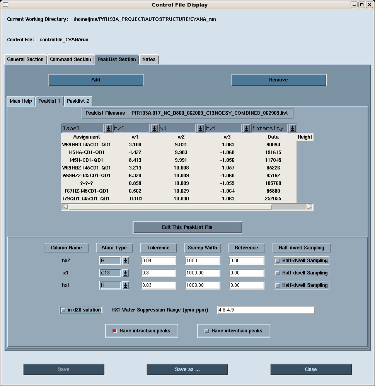Open the window menu icon in title bar

(5, 5)
